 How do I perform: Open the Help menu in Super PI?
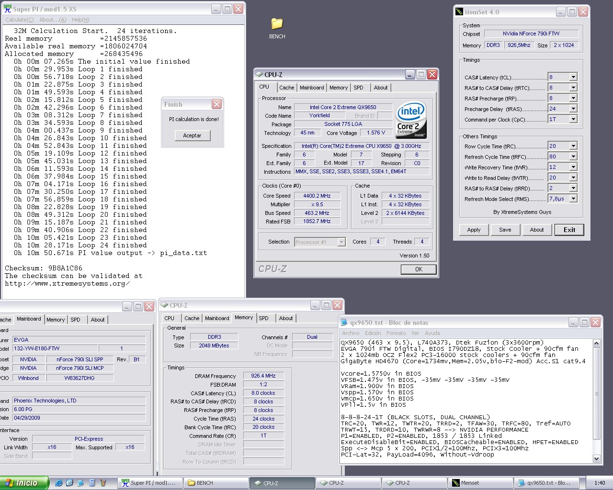(80, 20)
